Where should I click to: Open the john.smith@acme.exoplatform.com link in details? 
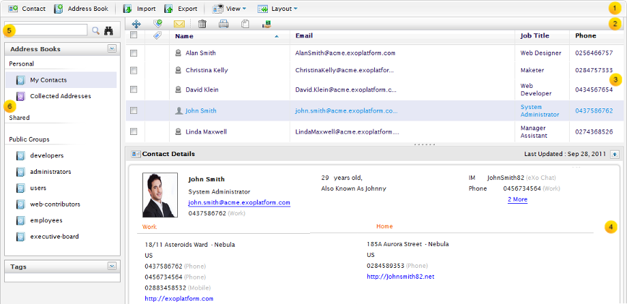click(239, 202)
